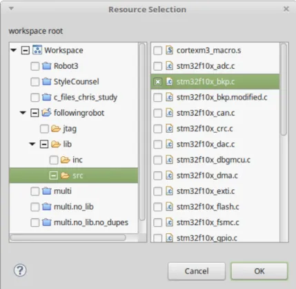296x289 pixels.
Task: Click OK to confirm selection
Action: tap(259, 271)
